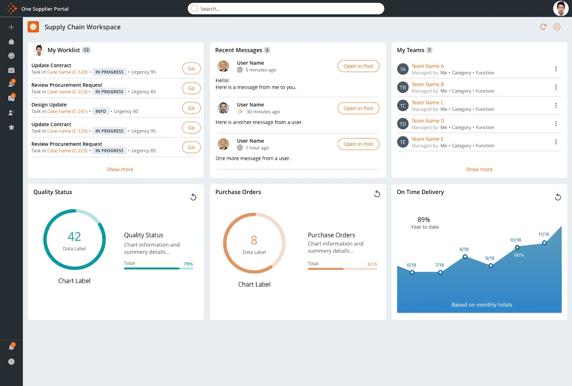Click the INFO status tag
Image resolution: width=572 pixels, height=386 pixels.
(x=101, y=111)
